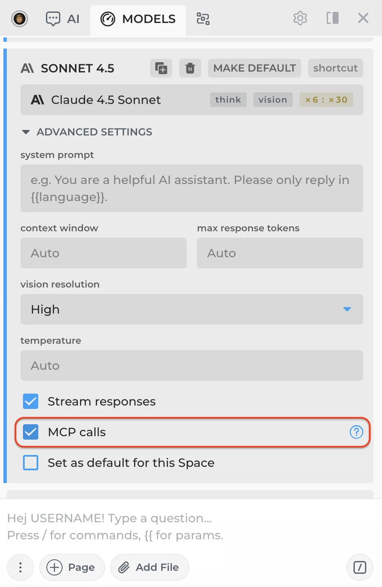Click the Add File button

click(x=149, y=567)
